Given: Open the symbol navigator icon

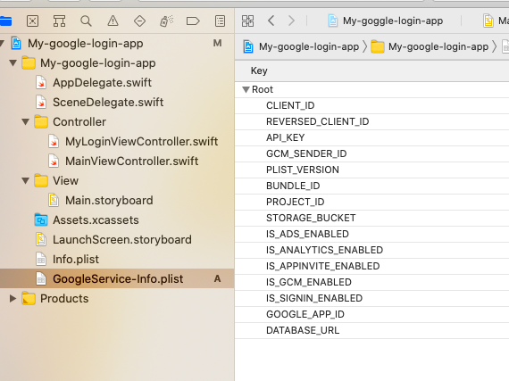Looking at the screenshot, I should (x=59, y=21).
